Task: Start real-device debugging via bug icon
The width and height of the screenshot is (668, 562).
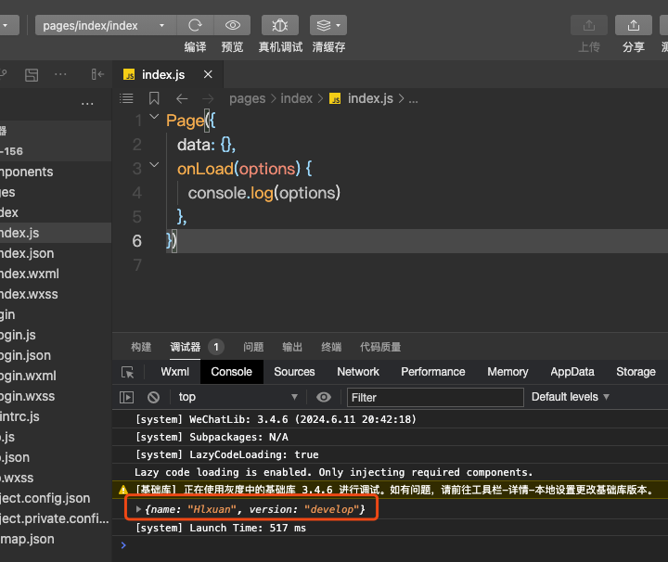Action: (x=280, y=25)
